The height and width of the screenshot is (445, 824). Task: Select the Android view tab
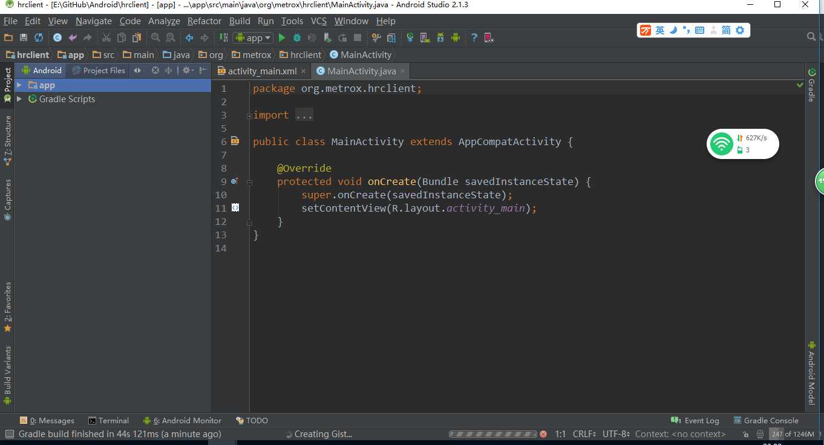pyautogui.click(x=42, y=70)
